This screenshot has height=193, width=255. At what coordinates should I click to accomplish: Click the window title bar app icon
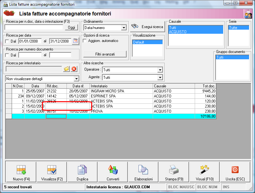tap(6, 4)
